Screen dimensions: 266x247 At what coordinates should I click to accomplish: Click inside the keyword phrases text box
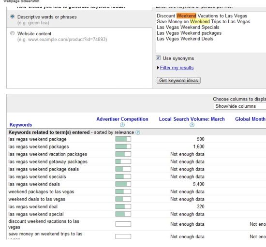click(211, 32)
